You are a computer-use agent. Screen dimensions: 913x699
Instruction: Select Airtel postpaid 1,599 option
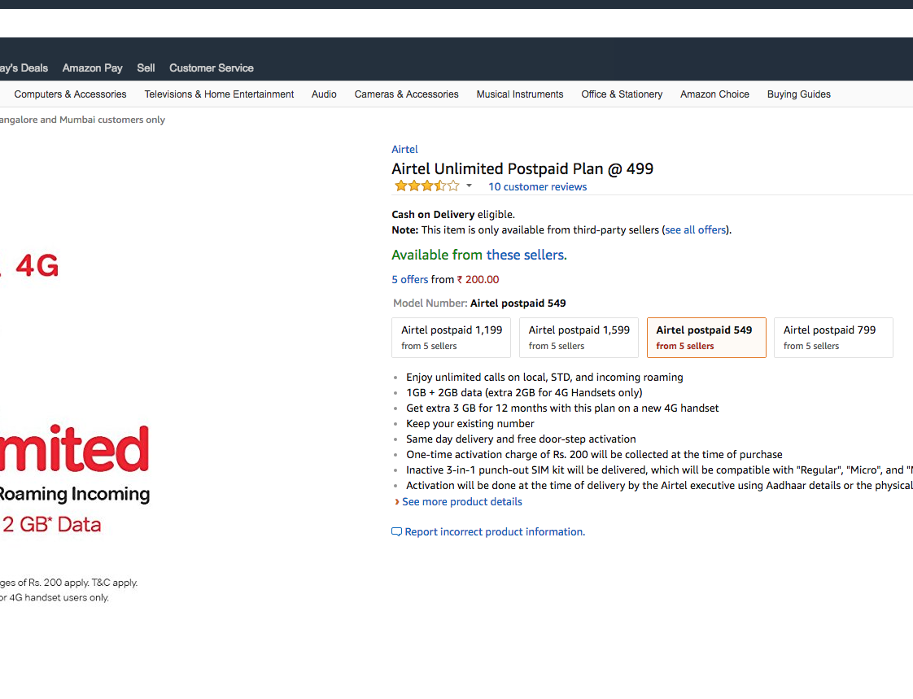click(x=579, y=338)
